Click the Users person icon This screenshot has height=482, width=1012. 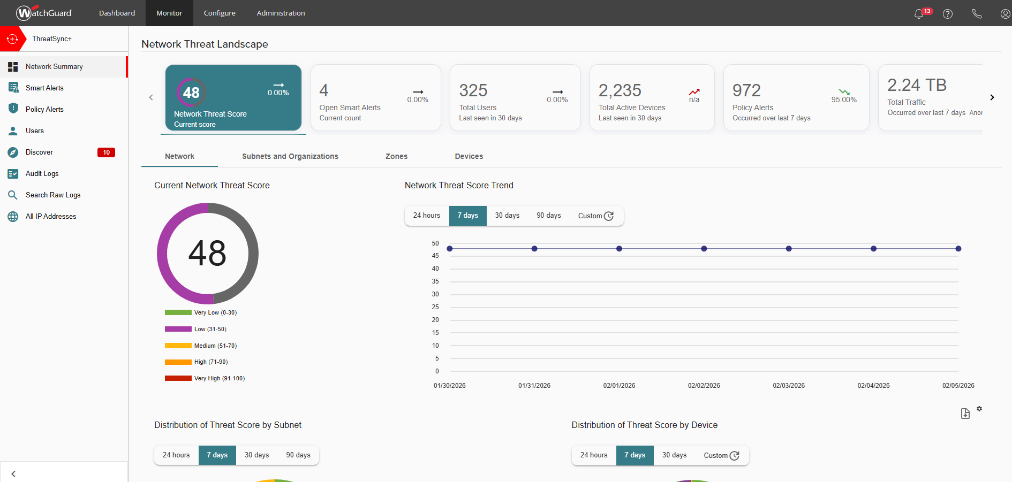13,131
